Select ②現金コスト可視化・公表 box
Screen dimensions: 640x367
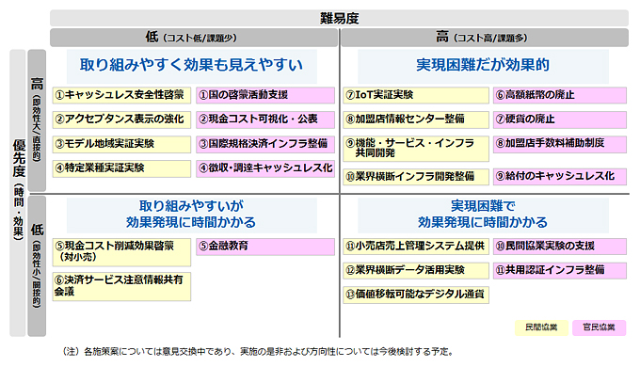coord(265,120)
